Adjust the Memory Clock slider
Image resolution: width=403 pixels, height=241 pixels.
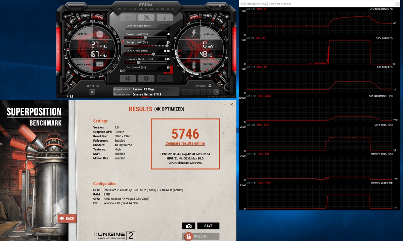145,62
